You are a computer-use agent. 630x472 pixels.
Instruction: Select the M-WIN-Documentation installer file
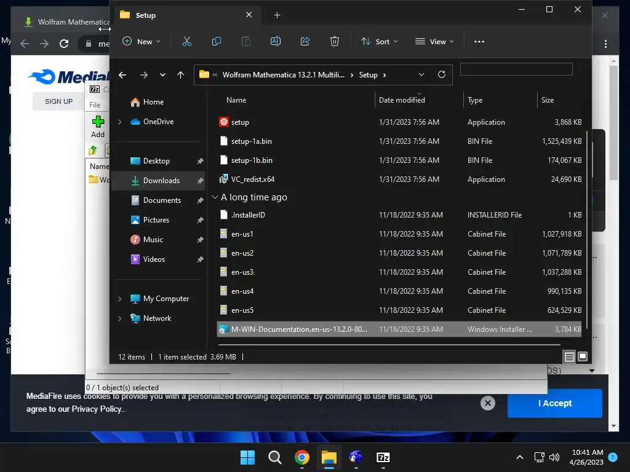pos(399,329)
